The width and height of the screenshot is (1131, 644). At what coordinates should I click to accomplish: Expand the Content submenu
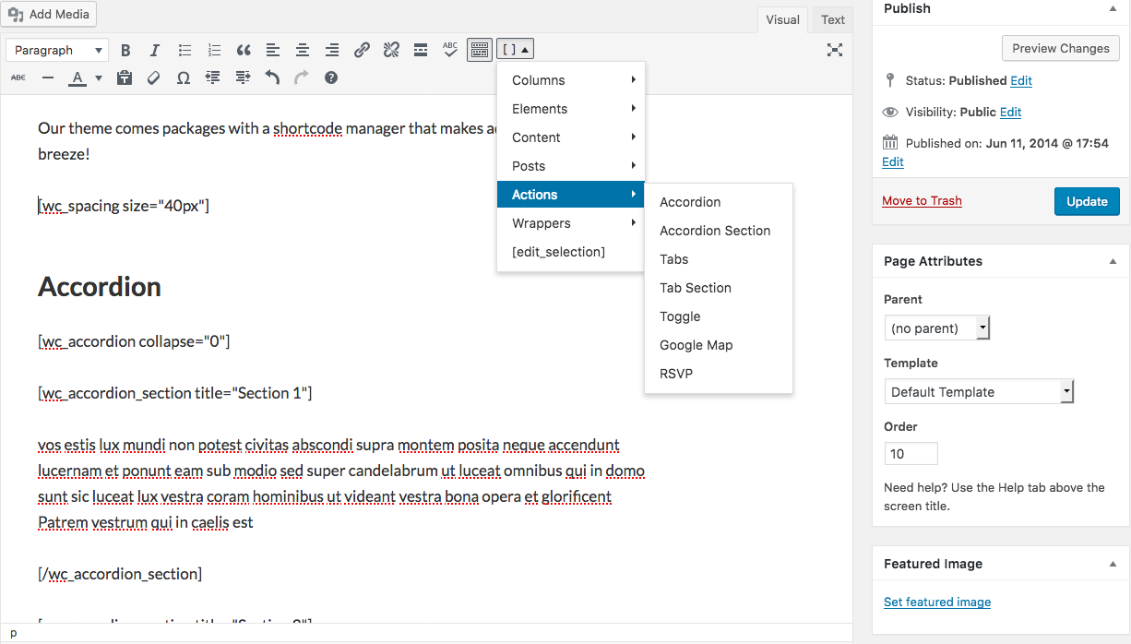[x=571, y=137]
